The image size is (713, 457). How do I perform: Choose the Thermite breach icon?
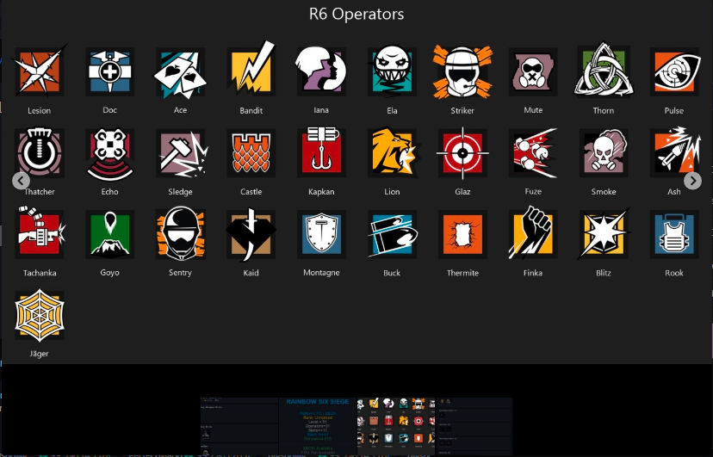click(462, 234)
